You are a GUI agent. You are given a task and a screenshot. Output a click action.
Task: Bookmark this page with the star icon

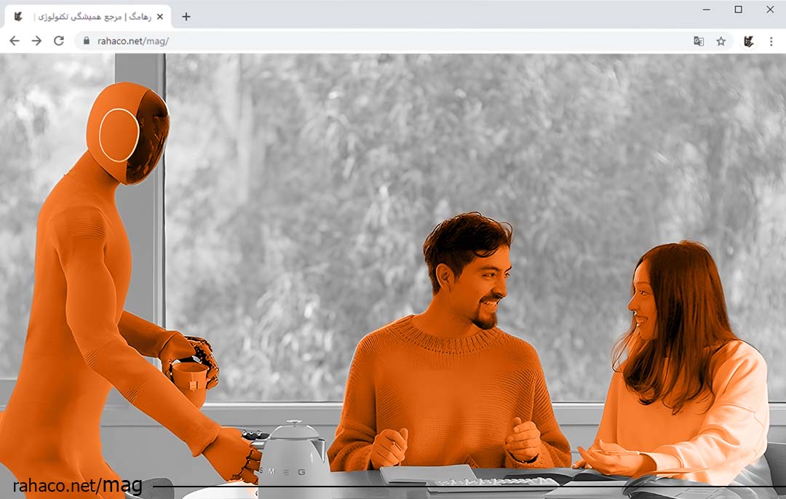coord(721,41)
